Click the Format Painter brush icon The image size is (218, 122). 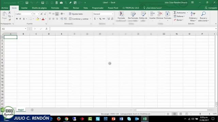(x=10, y=20)
